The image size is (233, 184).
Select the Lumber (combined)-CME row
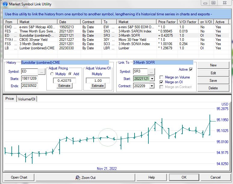click(36, 48)
